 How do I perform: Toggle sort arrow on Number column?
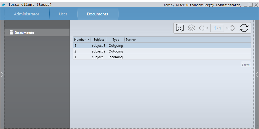tap(89, 39)
